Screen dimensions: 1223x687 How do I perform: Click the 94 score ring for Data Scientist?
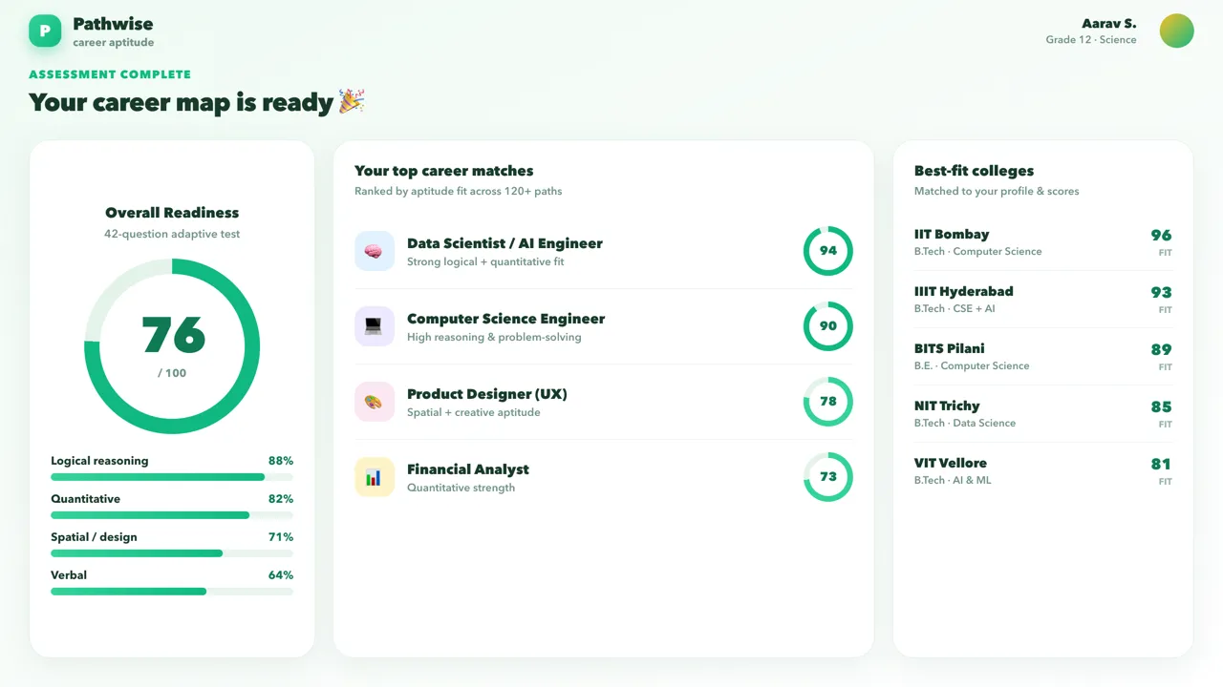(827, 251)
